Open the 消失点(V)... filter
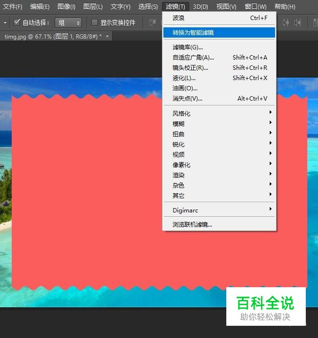The height and width of the screenshot is (338, 318). (x=219, y=99)
